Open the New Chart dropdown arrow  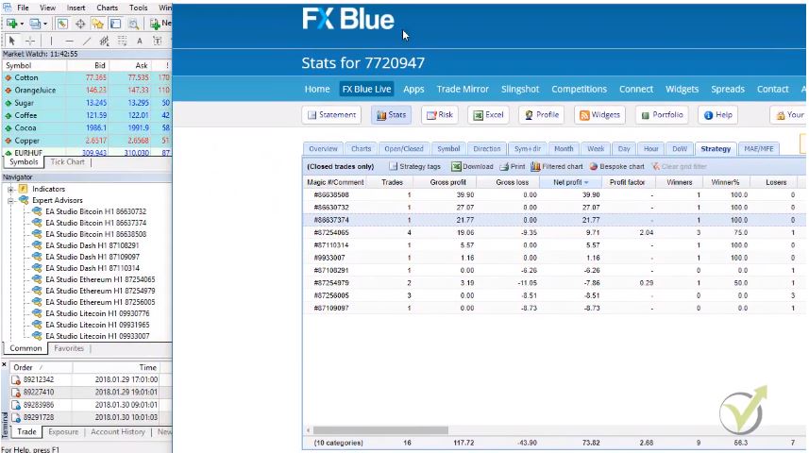(21, 24)
